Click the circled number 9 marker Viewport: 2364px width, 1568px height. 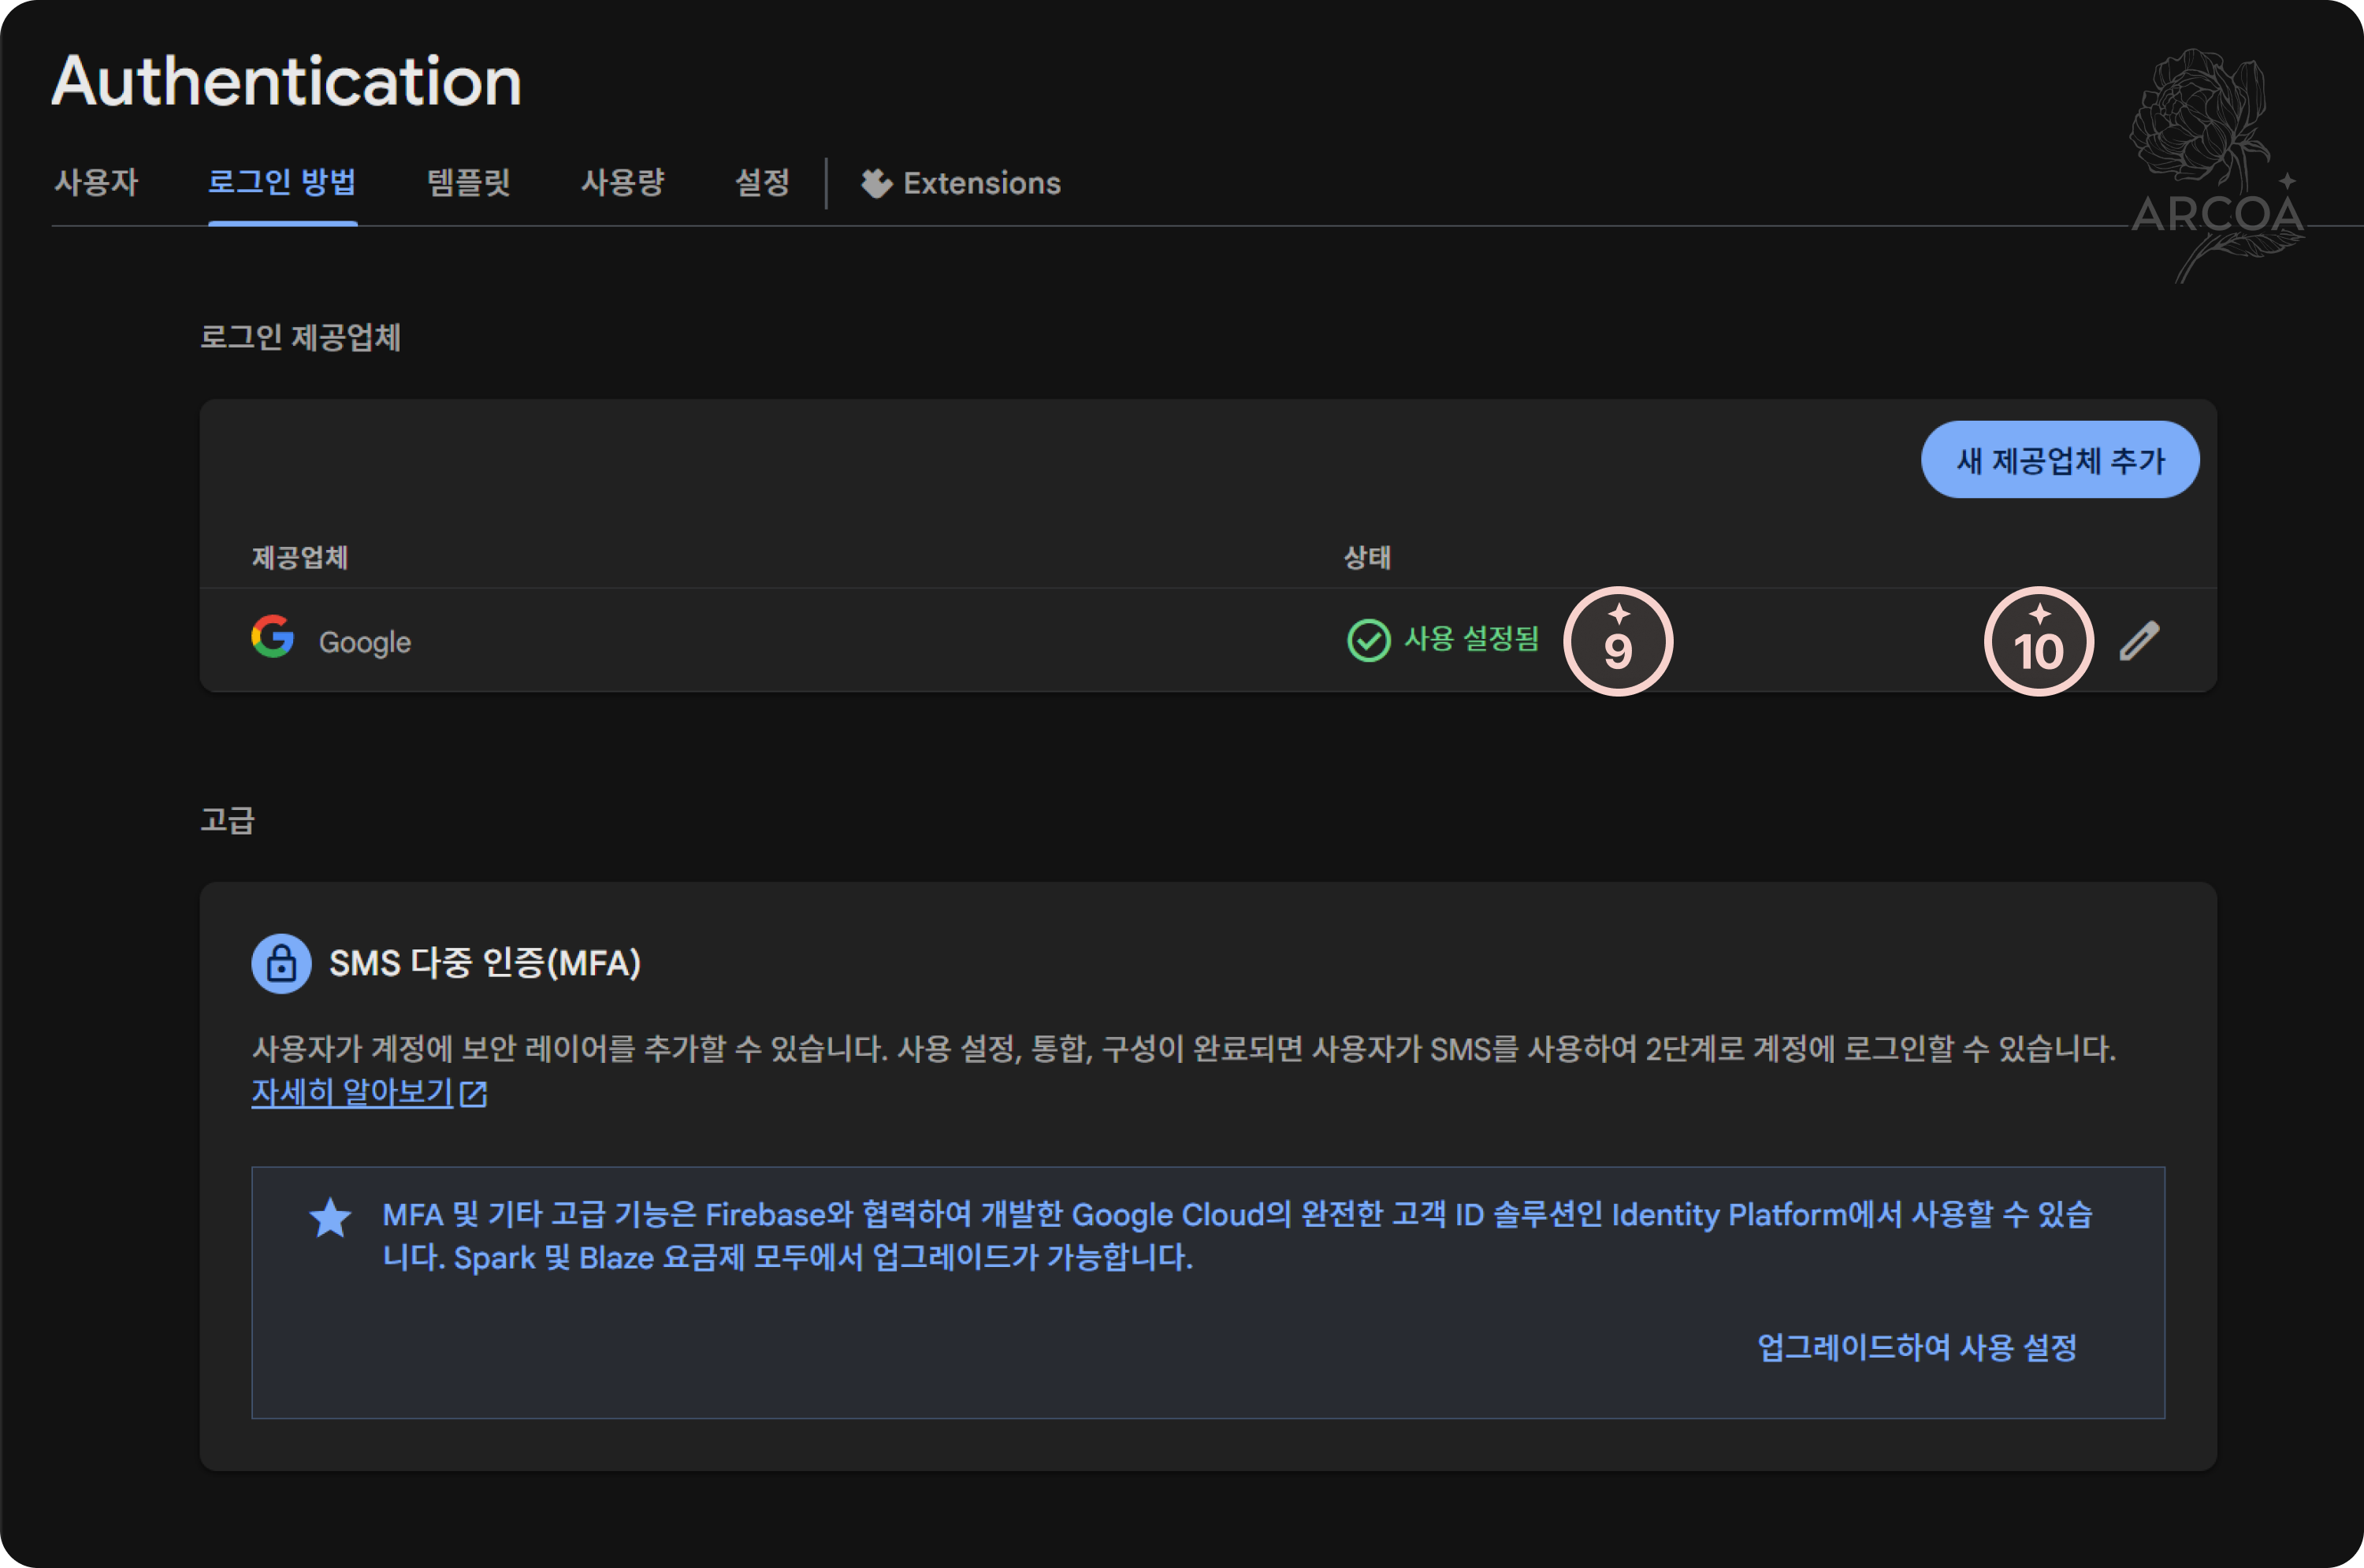coord(1617,641)
